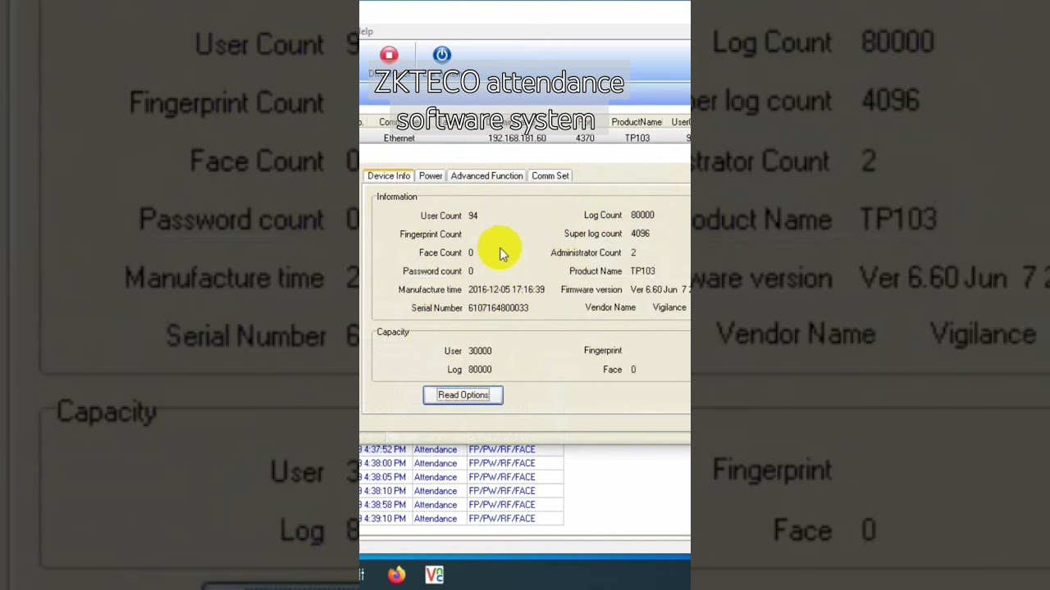Click the Vendor Name value Vigilance
1050x590 pixels.
click(x=669, y=307)
